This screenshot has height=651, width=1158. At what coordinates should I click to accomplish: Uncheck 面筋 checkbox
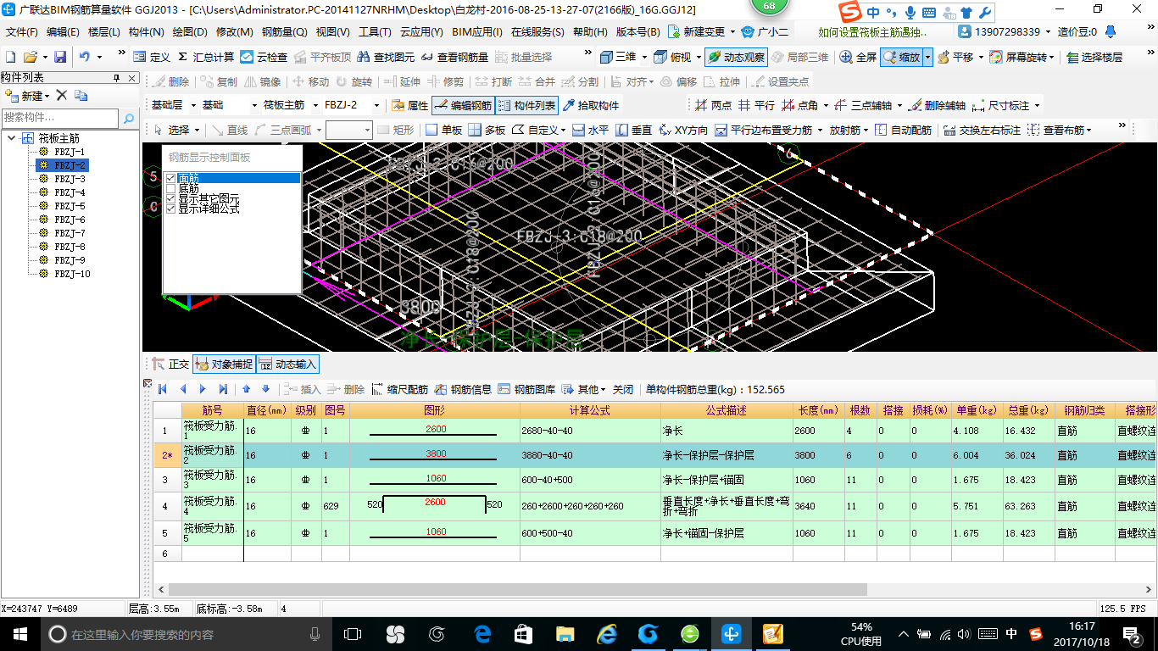[171, 178]
